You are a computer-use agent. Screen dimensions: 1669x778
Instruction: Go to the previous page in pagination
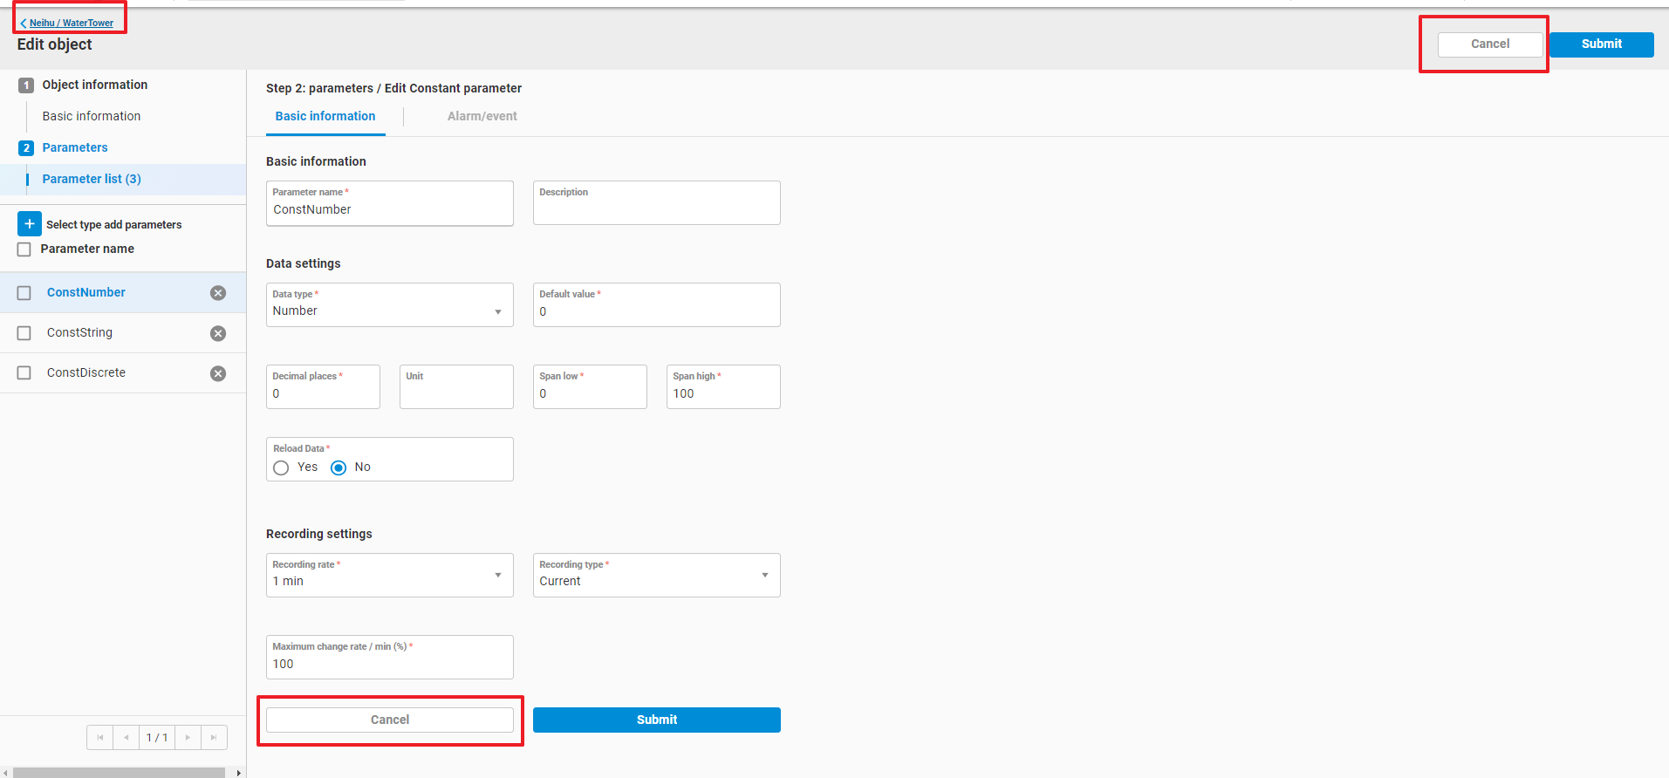pos(127,738)
